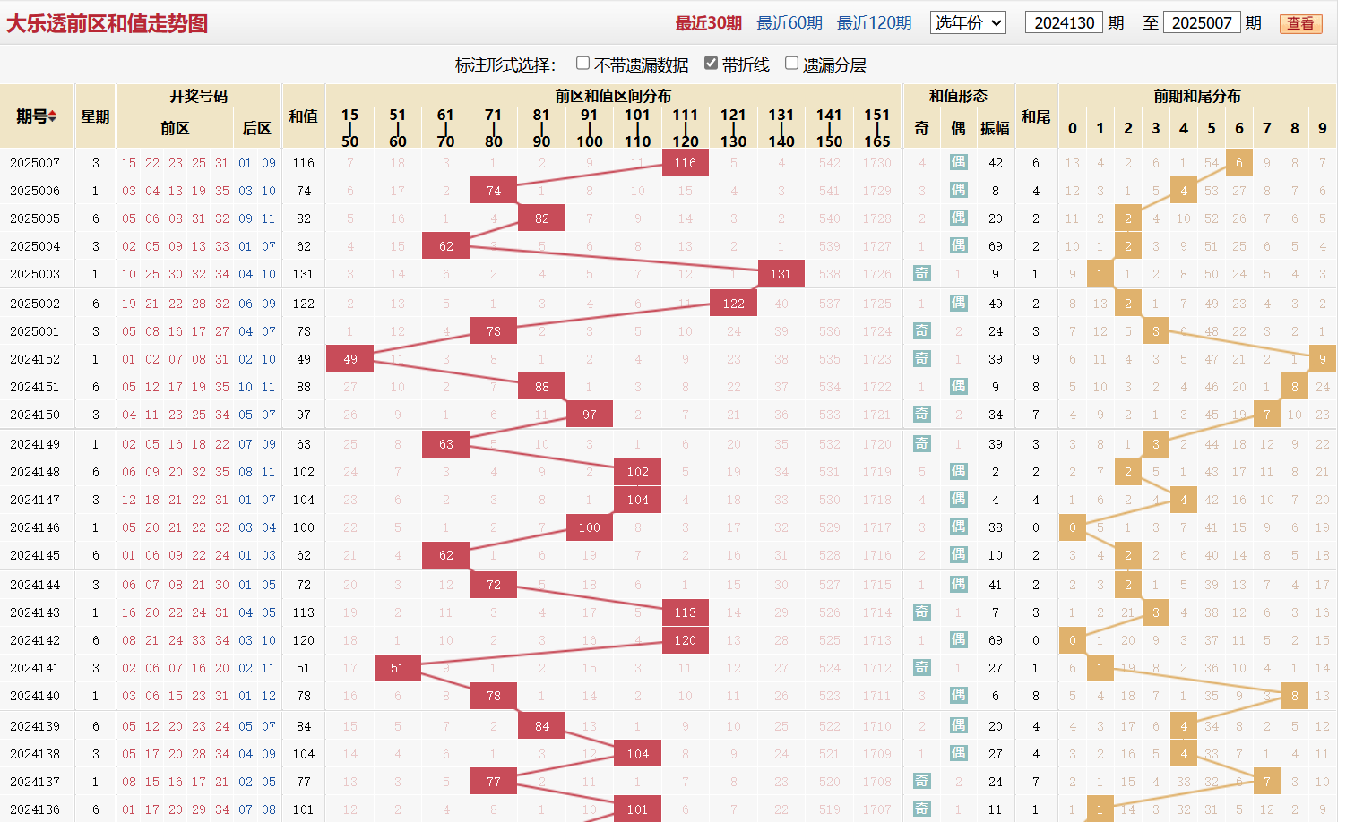Screen dimensions: 1346x822
Task: Click the orange tail 6 cell for 2025007
Action: (1239, 163)
